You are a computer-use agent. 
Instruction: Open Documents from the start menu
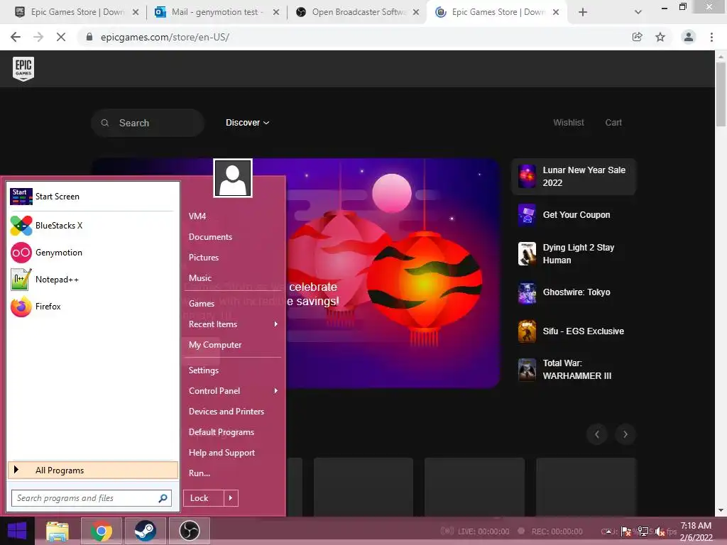tap(210, 237)
